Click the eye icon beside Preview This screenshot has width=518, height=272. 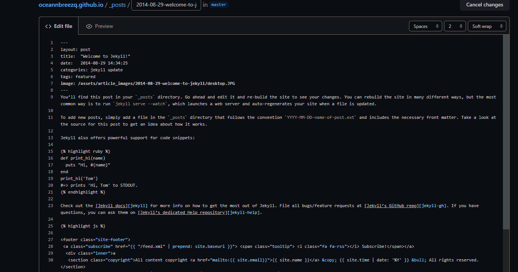(89, 26)
